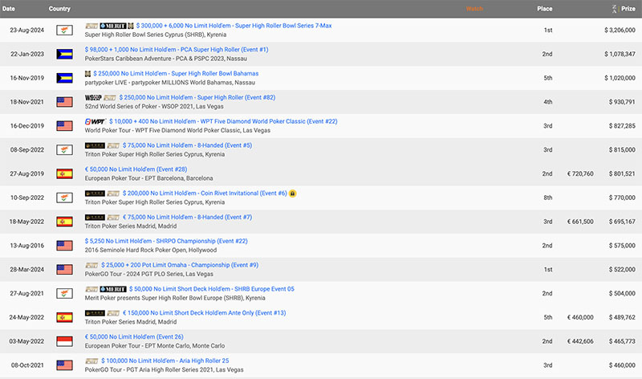Click the WPT logo beside Five Diamond event
642x379 pixels.
(x=95, y=121)
